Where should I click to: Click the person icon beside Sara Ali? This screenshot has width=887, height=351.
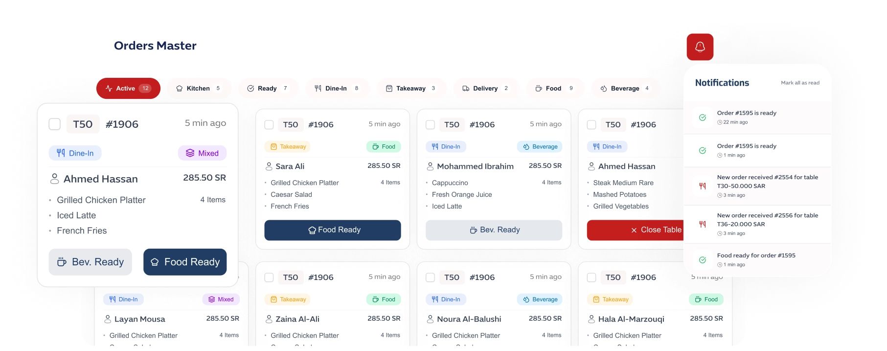point(269,166)
